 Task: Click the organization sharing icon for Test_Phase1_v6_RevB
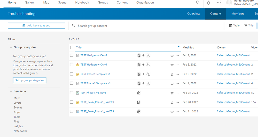coord(139,93)
